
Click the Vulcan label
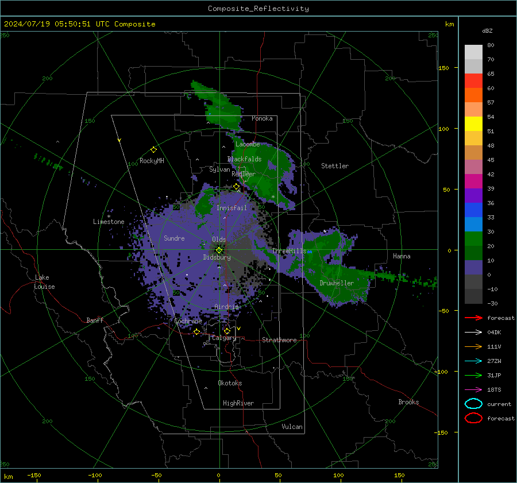point(292,427)
